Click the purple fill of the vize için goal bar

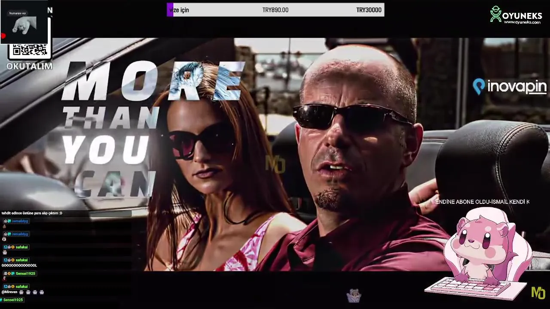[170, 10]
